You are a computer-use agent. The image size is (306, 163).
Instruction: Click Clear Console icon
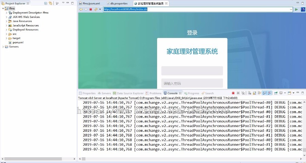coord(250,93)
